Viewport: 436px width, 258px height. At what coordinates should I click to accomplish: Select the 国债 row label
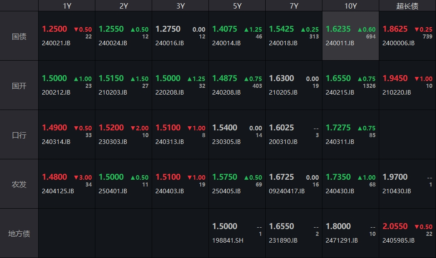tap(19, 36)
